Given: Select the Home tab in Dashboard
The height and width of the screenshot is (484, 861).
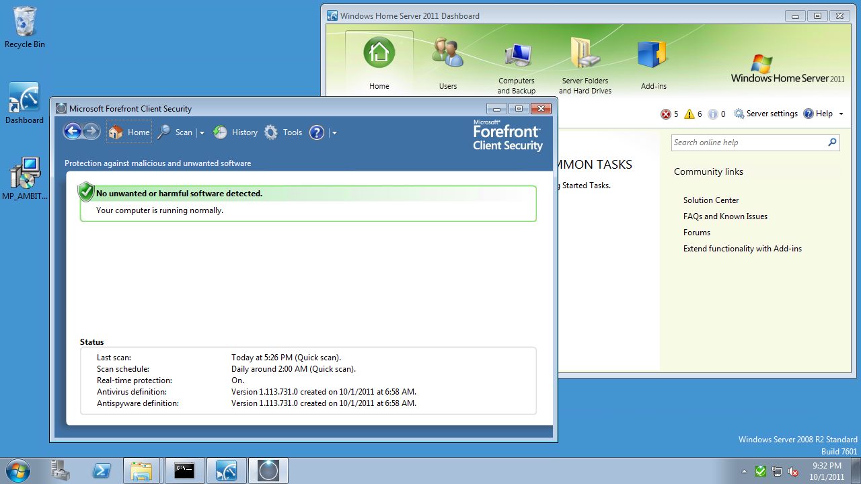Looking at the screenshot, I should (x=379, y=63).
